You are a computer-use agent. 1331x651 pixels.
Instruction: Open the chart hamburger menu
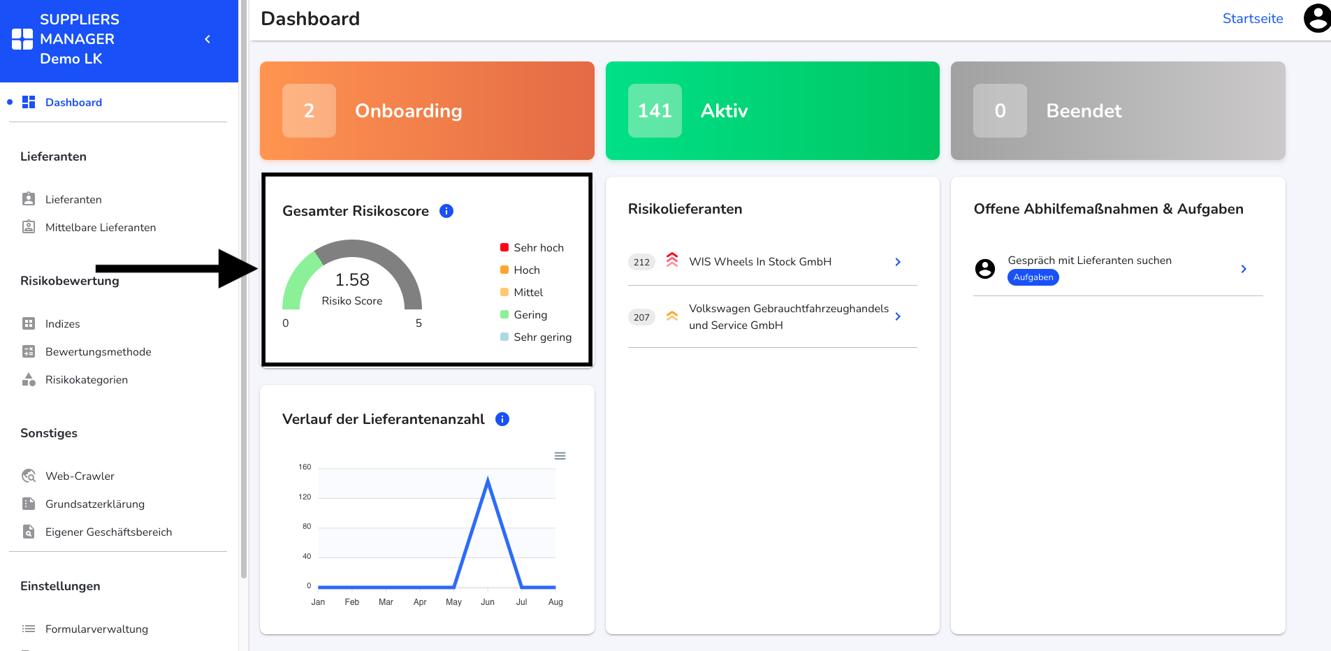point(560,455)
